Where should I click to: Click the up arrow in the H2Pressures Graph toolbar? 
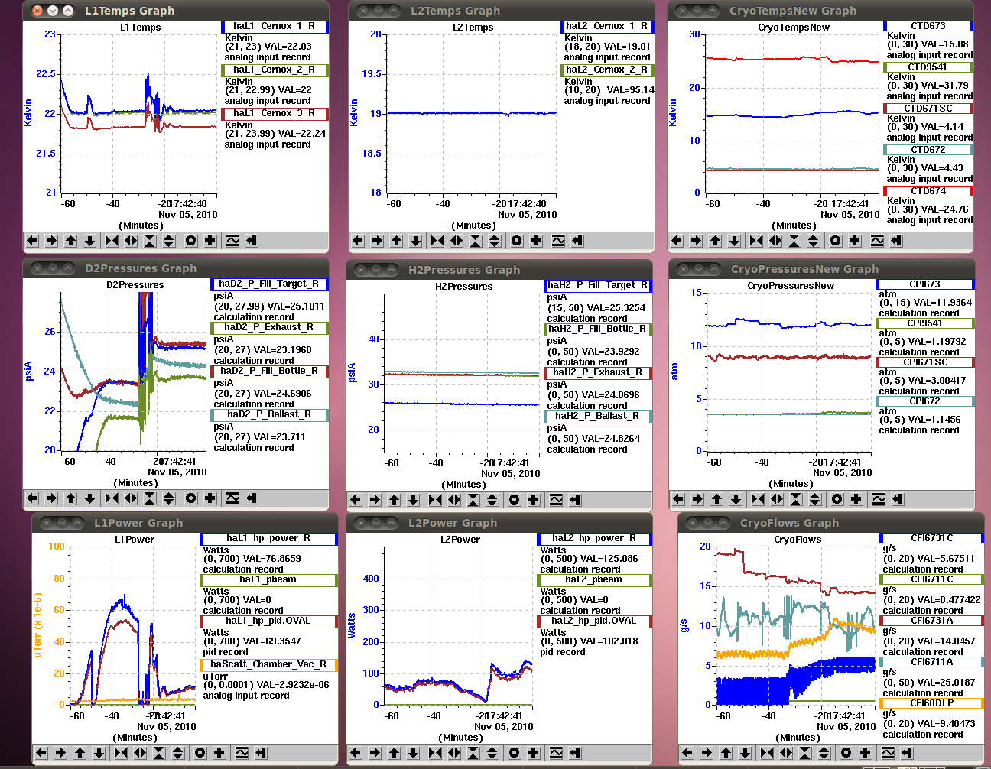[394, 500]
